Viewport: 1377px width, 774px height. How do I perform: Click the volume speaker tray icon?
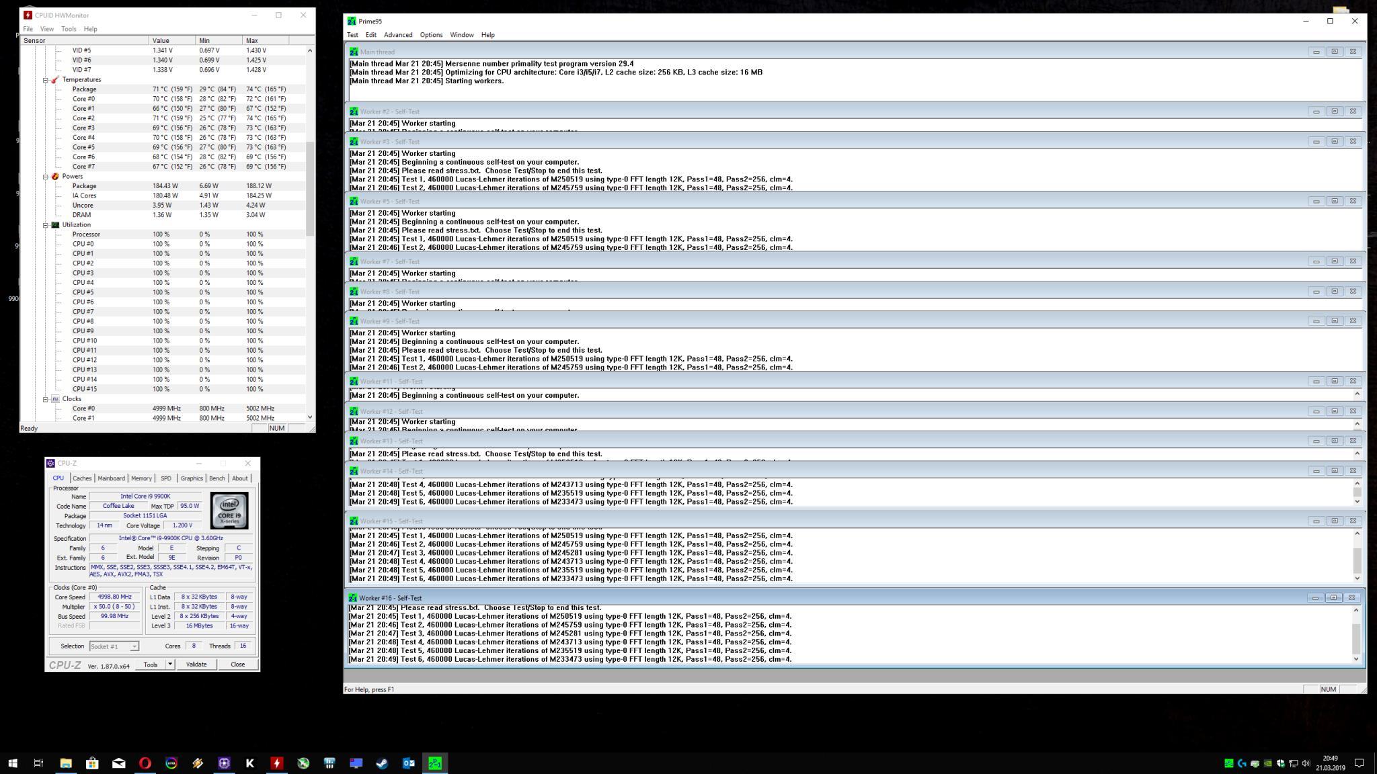coord(1306,763)
